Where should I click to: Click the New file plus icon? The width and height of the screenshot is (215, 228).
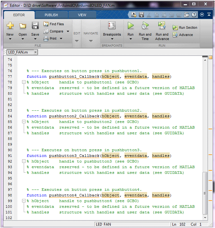tap(10, 25)
